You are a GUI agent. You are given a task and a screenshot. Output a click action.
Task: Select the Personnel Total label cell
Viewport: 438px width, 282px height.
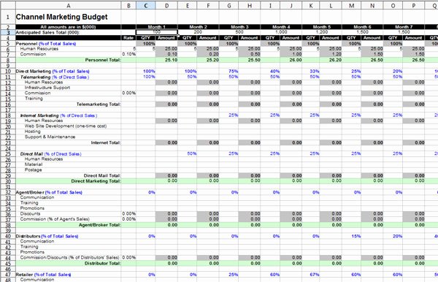[103, 60]
